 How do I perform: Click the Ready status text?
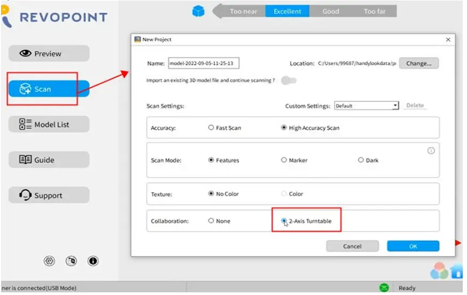[407, 288]
